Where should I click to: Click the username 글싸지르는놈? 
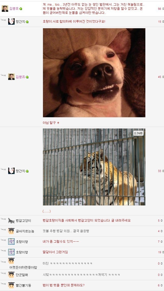[x=25, y=231]
